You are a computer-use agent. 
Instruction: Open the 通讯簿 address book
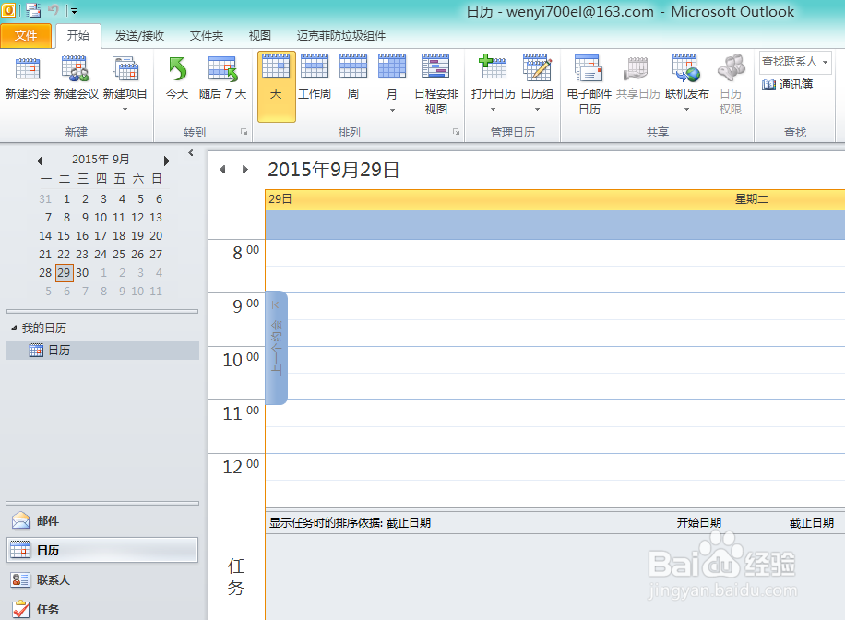pyautogui.click(x=787, y=85)
